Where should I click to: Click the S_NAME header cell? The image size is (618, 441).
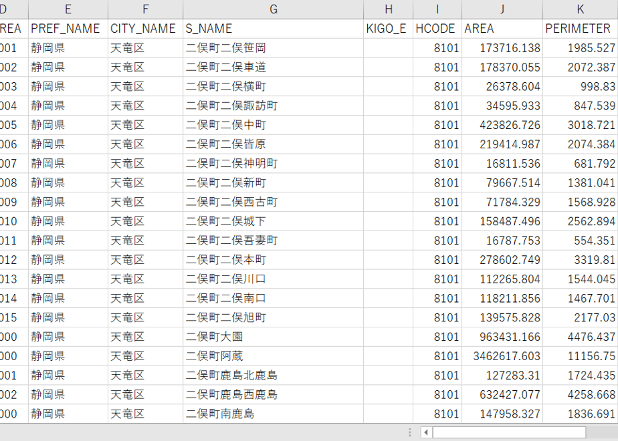[x=273, y=29]
